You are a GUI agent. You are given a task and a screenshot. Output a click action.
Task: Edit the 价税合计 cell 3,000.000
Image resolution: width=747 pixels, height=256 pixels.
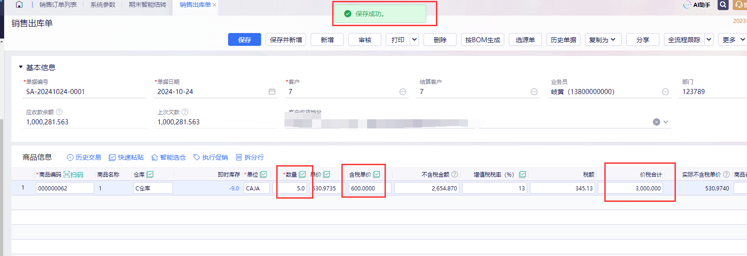(x=630, y=188)
